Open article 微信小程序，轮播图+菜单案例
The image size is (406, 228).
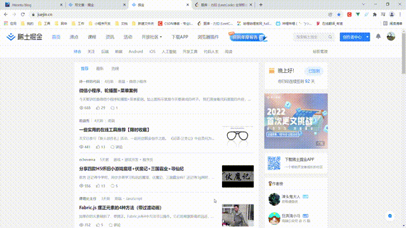108,91
